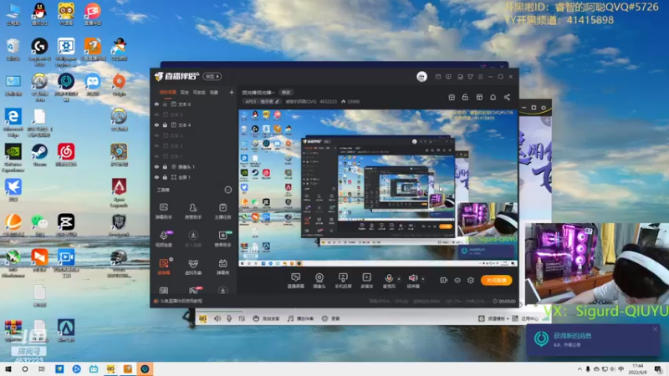
Task: Open the orange highlighted read-danmaku tool
Action: coord(164,267)
